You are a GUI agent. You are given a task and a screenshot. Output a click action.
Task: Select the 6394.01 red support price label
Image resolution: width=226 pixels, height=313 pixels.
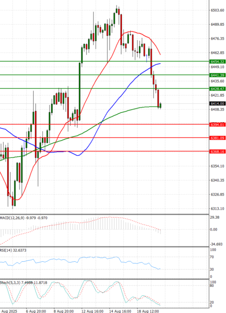point(217,124)
